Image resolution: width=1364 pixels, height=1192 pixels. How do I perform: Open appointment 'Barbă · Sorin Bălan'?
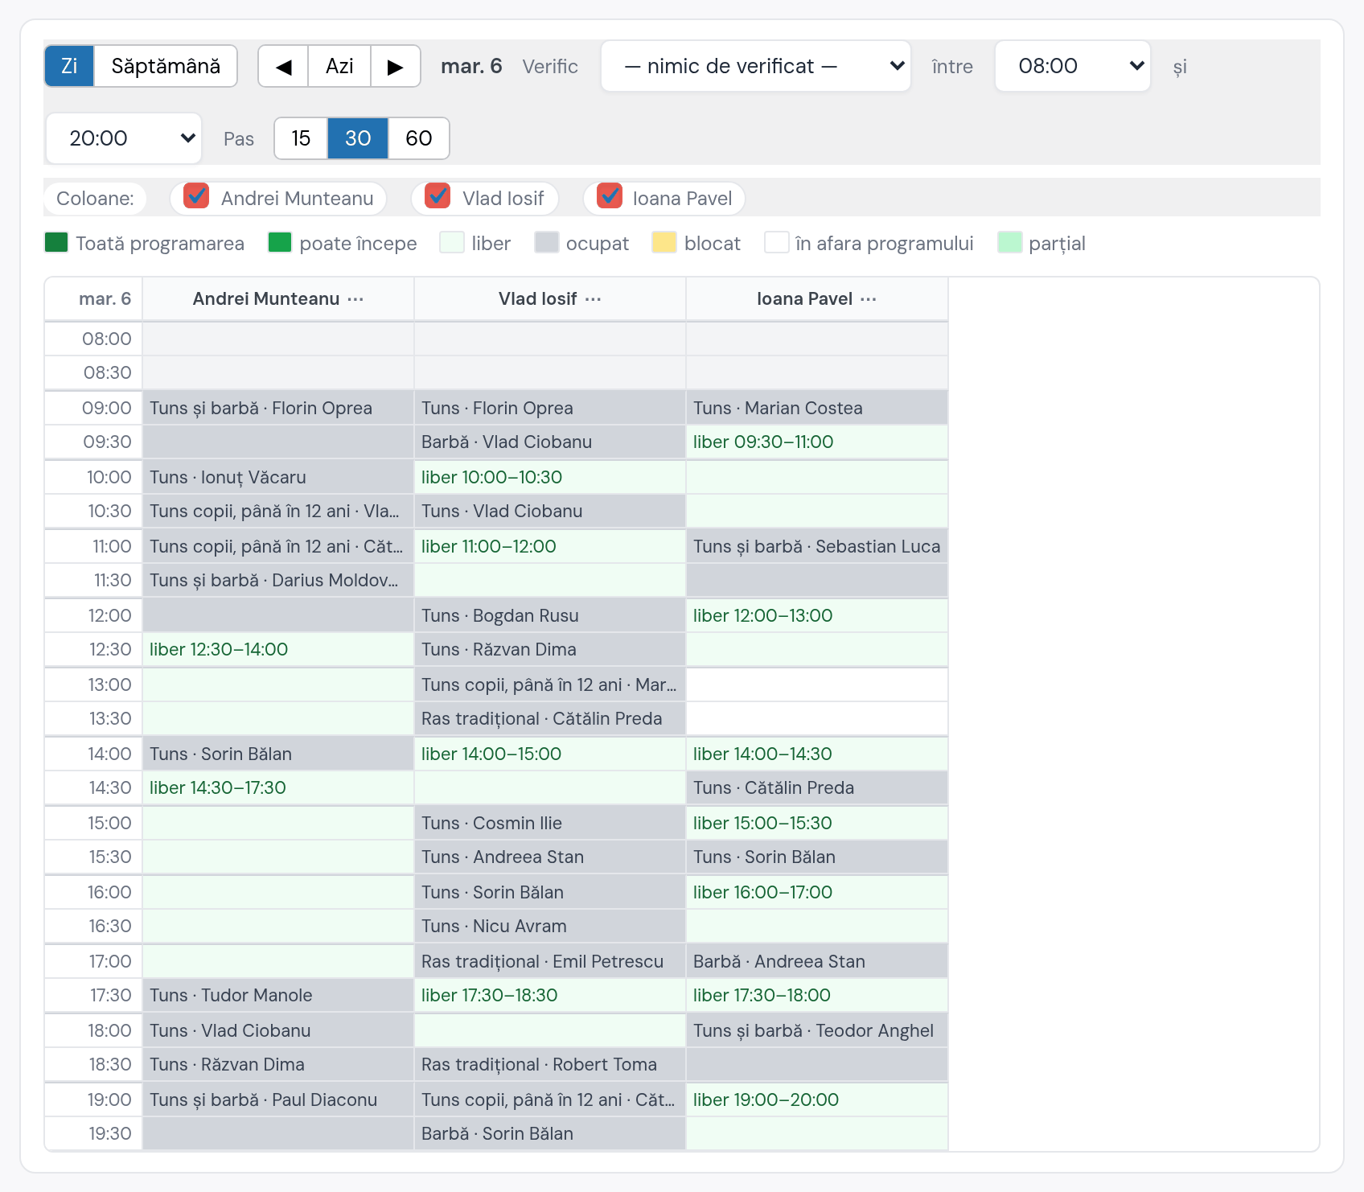point(550,1133)
